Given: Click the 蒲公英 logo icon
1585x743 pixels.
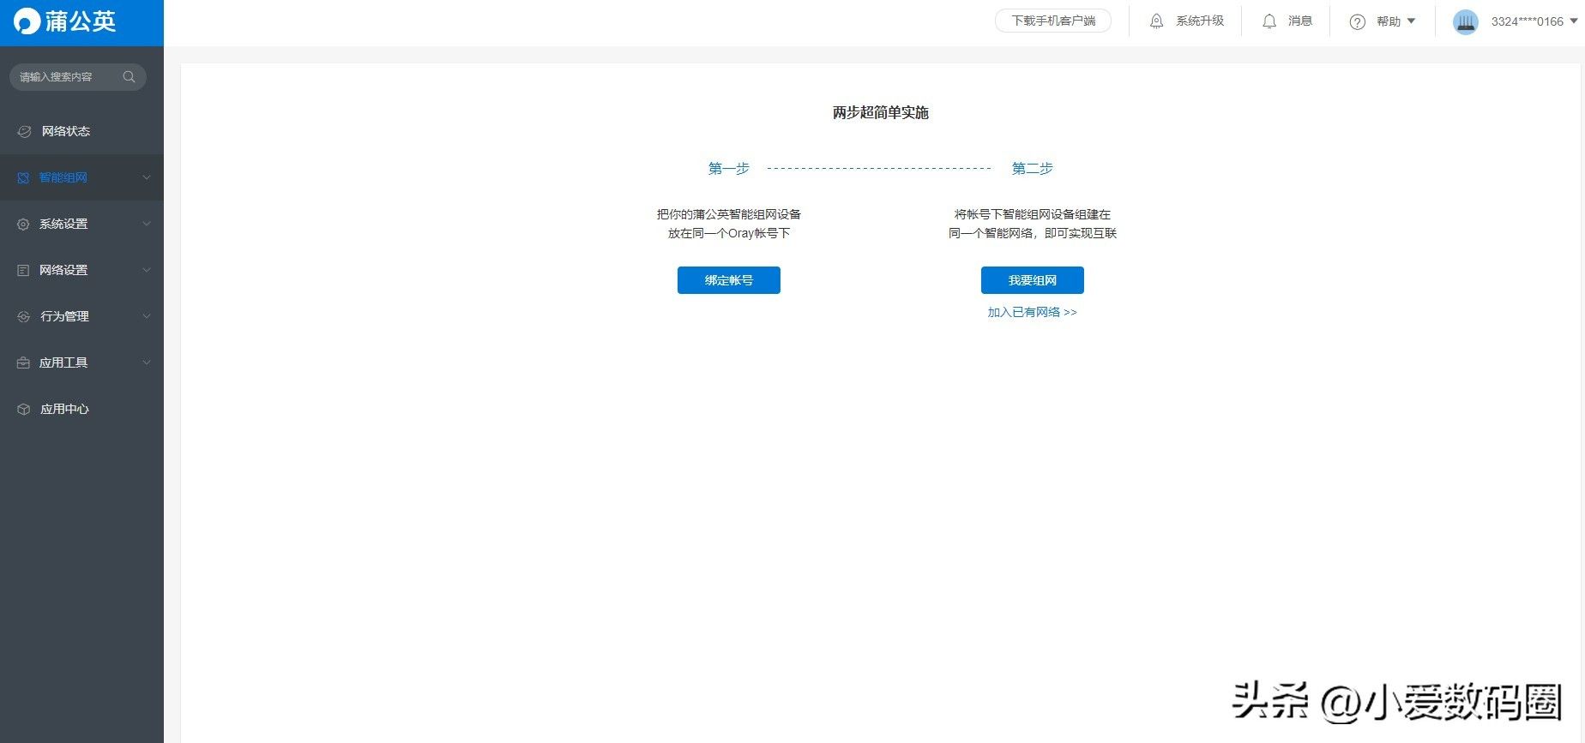Looking at the screenshot, I should (x=27, y=21).
